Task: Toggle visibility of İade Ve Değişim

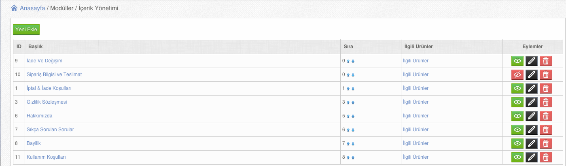Action: [517, 61]
